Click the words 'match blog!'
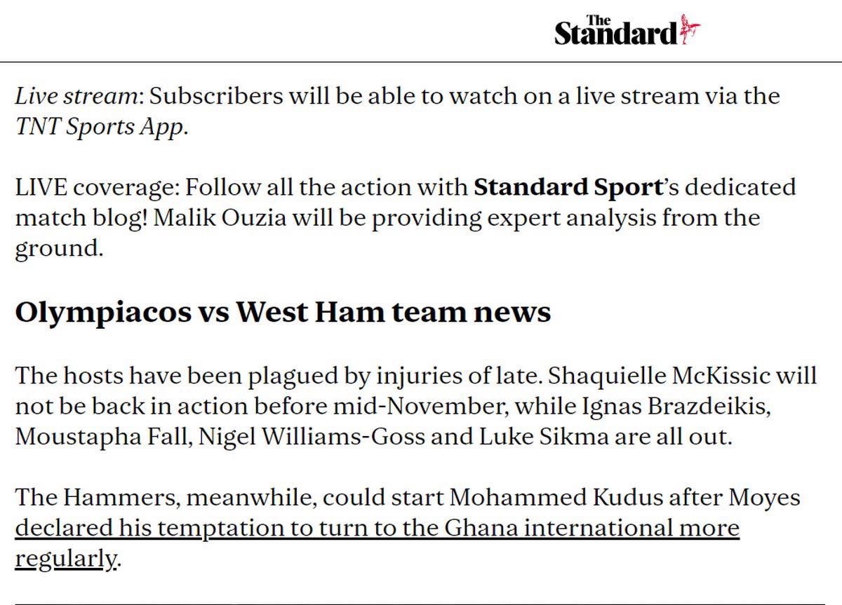Viewport: 842px width, 605px height. 81,218
